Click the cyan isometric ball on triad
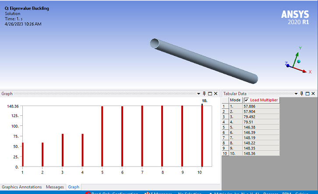 [299, 61]
